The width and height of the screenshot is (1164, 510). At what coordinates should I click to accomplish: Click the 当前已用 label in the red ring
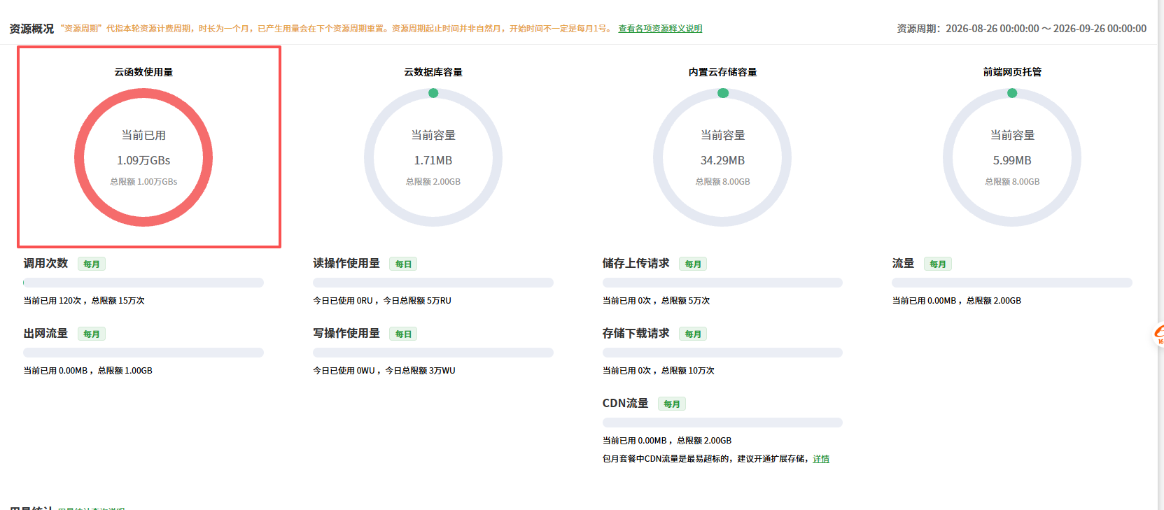[x=143, y=135]
